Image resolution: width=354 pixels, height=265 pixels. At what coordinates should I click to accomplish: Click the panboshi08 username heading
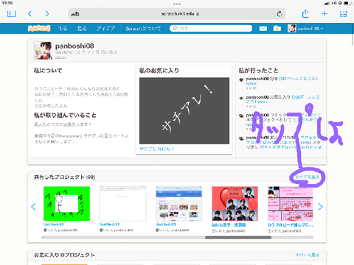click(x=74, y=46)
